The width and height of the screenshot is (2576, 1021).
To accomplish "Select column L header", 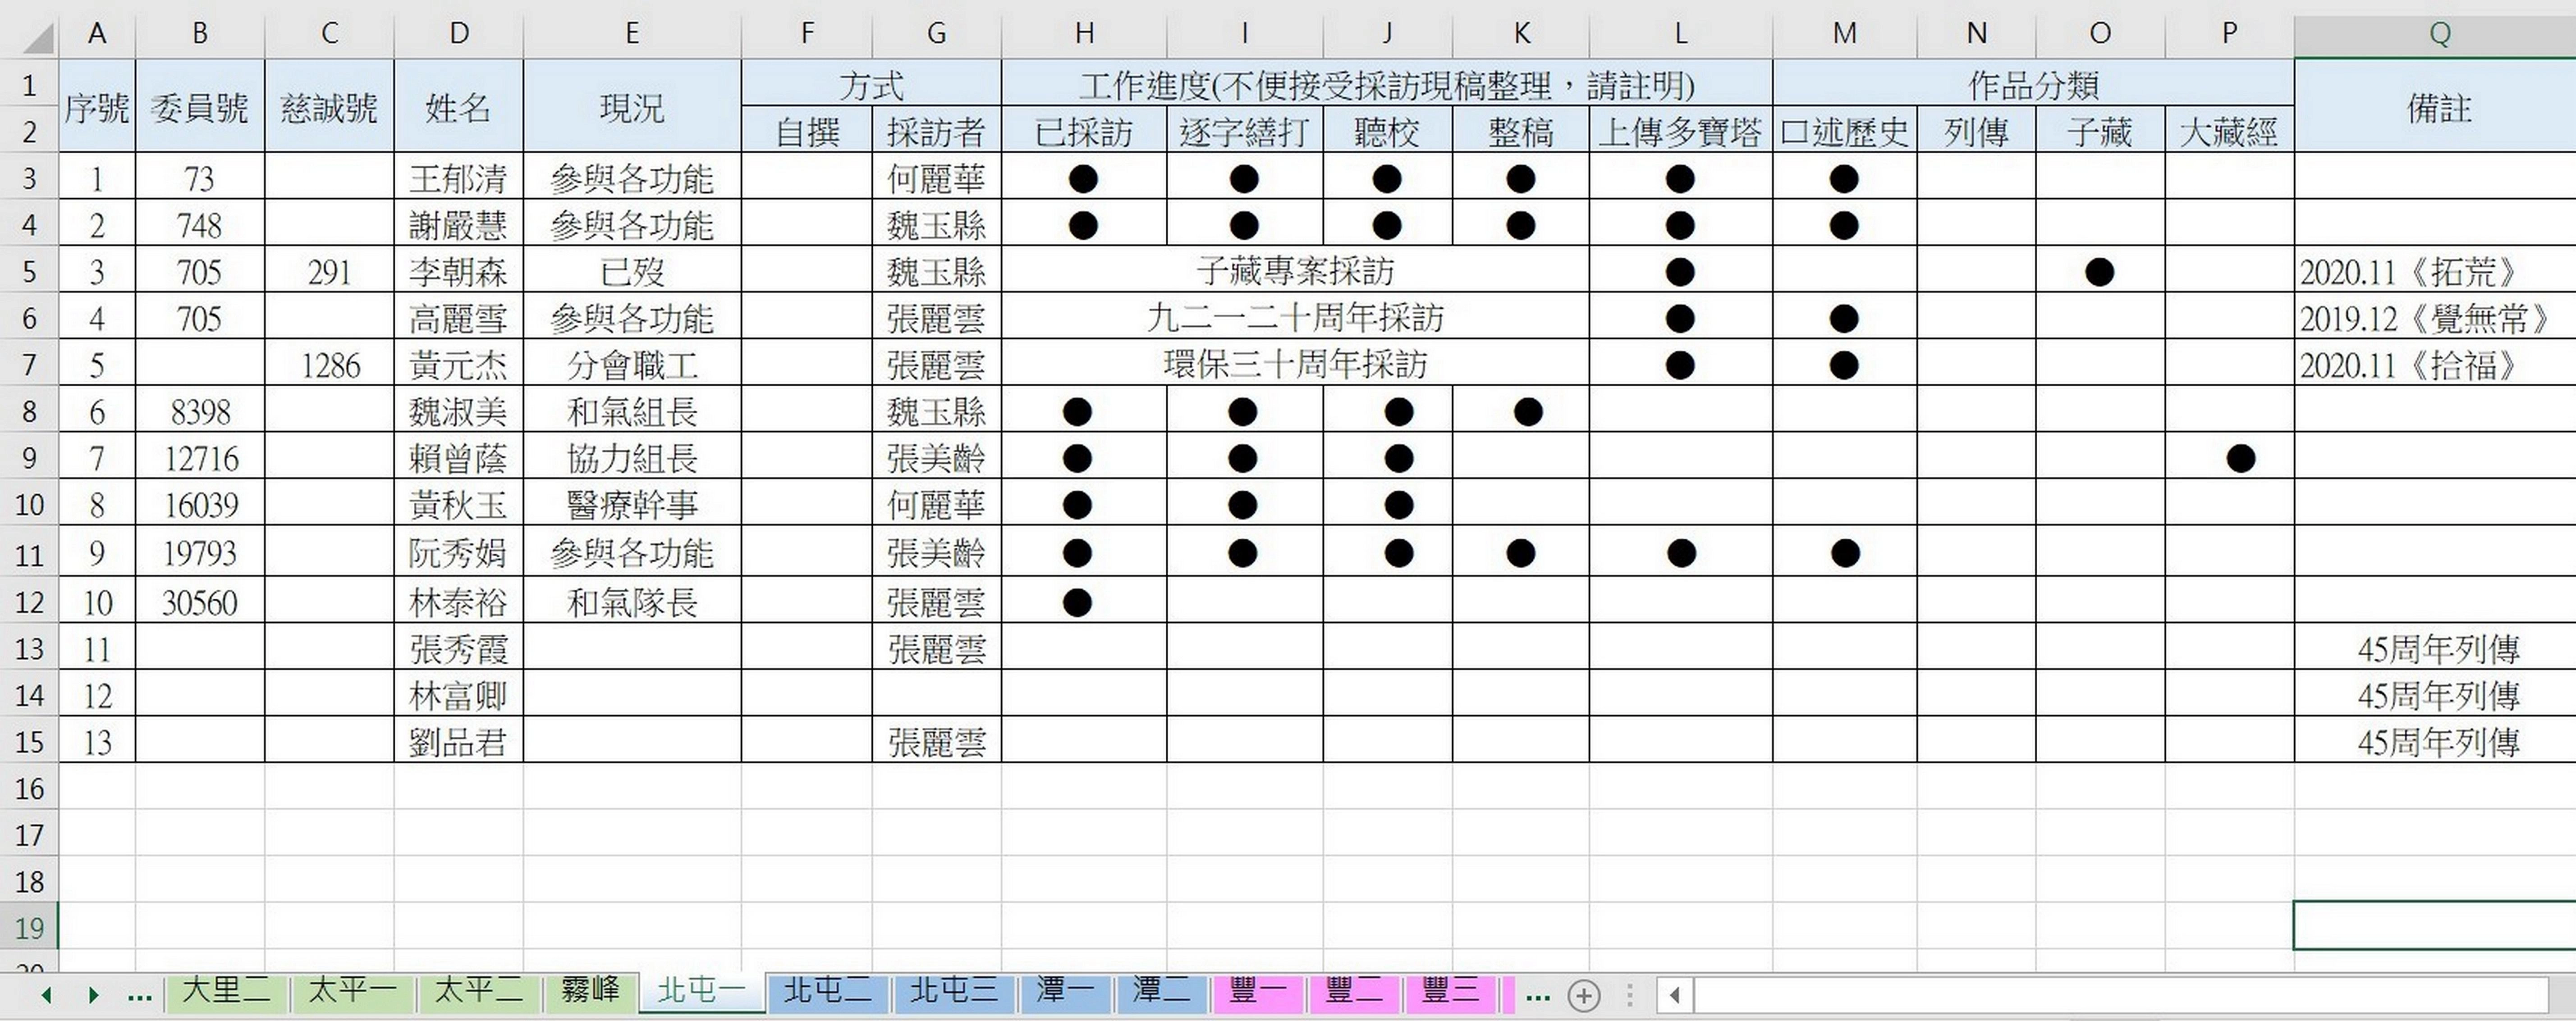I will coord(1681,34).
